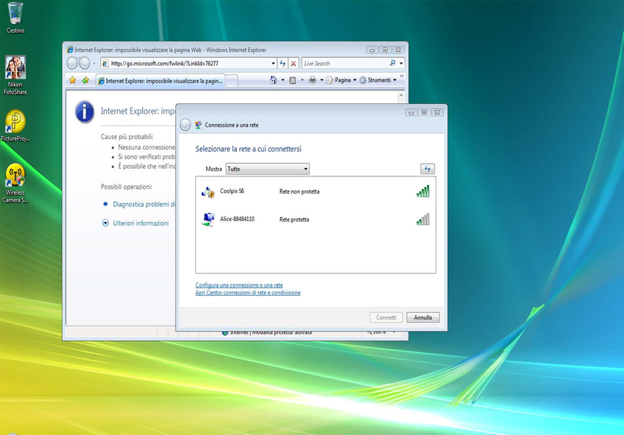Click the Alice-88484110 network icon

pos(208,219)
